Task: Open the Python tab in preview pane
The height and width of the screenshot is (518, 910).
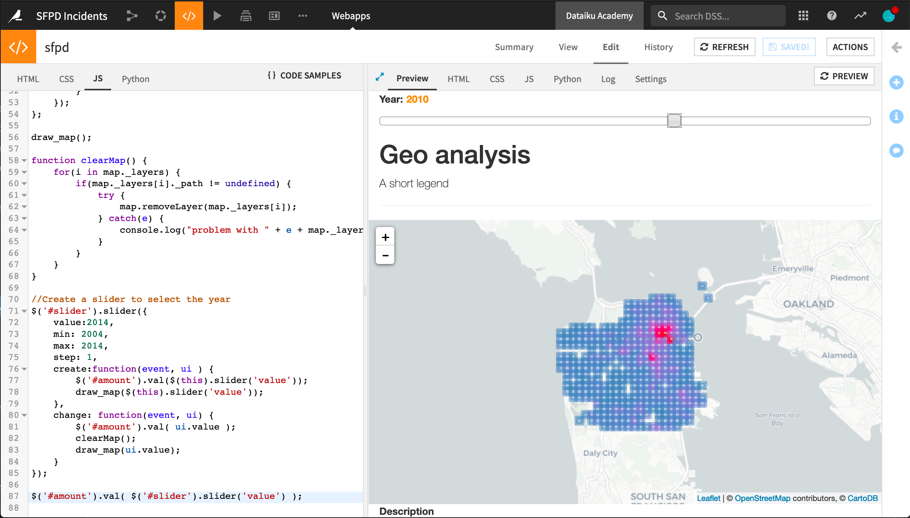Action: [567, 79]
